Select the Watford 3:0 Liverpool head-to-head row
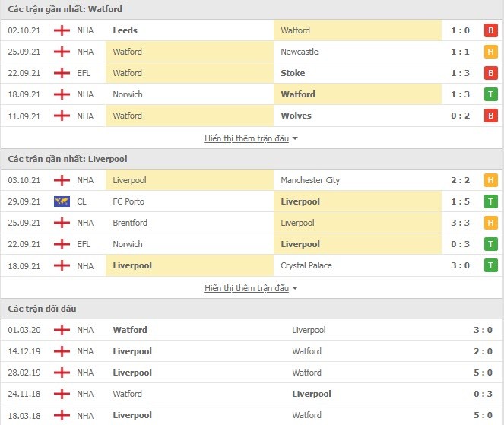This screenshot has width=504, height=425. click(x=252, y=330)
